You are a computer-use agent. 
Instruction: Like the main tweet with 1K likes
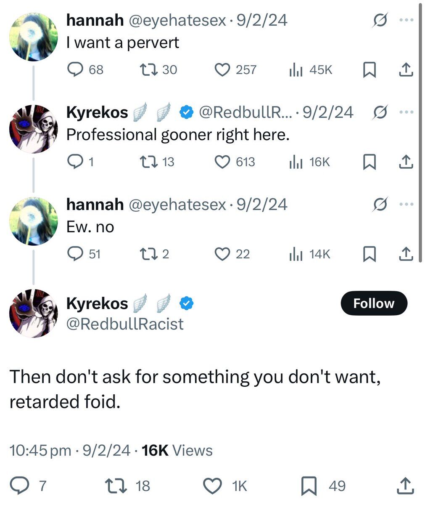point(212,486)
